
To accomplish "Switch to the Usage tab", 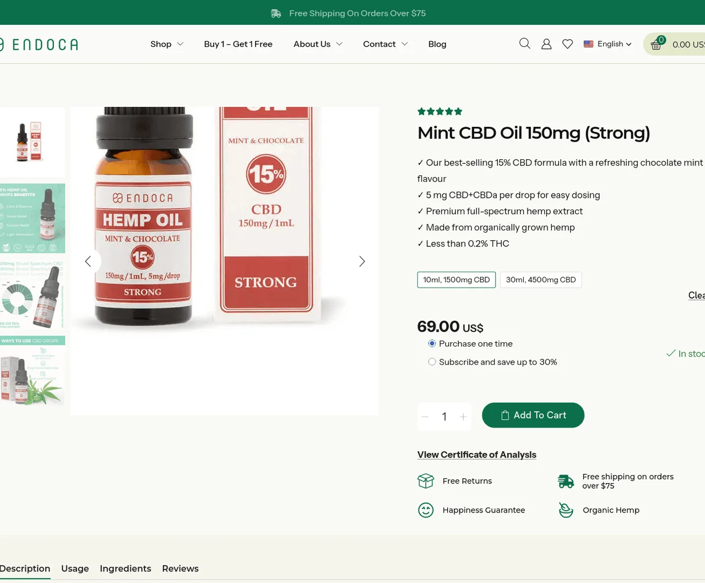I will (x=75, y=569).
